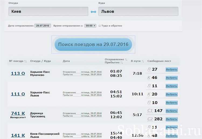Screen dimensions: 202x139
Task: Click Выбрать for 113 О with 46 seats
Action: (x=171, y=78)
